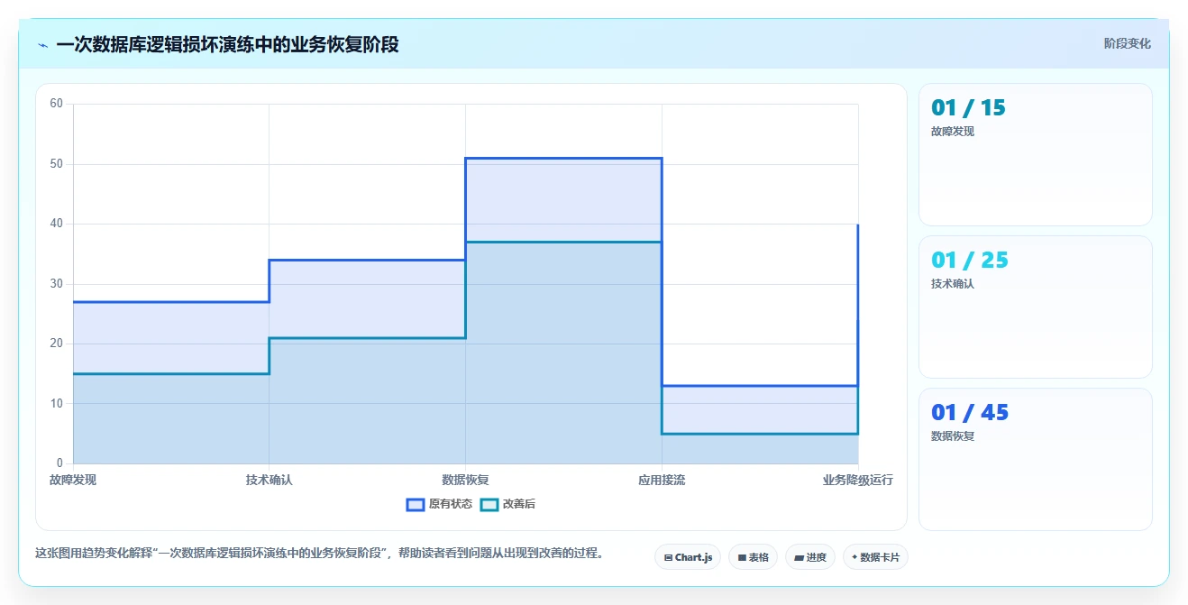Select the 进度 chip
Viewport: 1188px width, 605px height.
[810, 557]
